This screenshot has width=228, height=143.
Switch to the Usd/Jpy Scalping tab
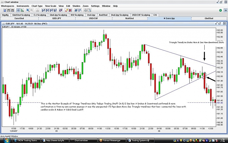click(120, 15)
